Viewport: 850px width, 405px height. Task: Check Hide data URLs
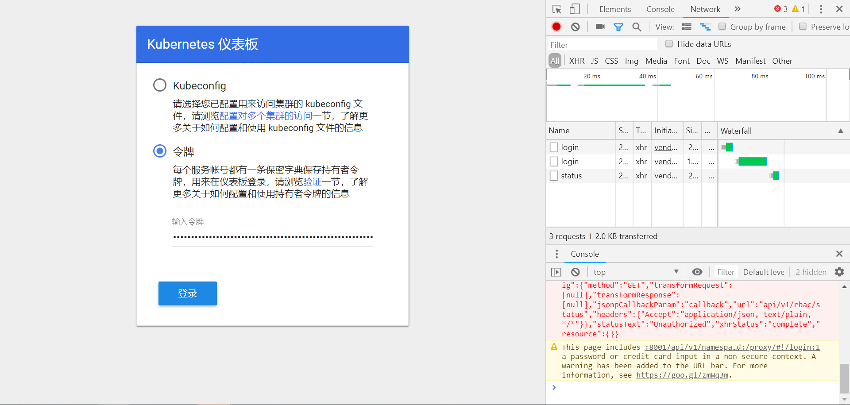click(x=669, y=44)
